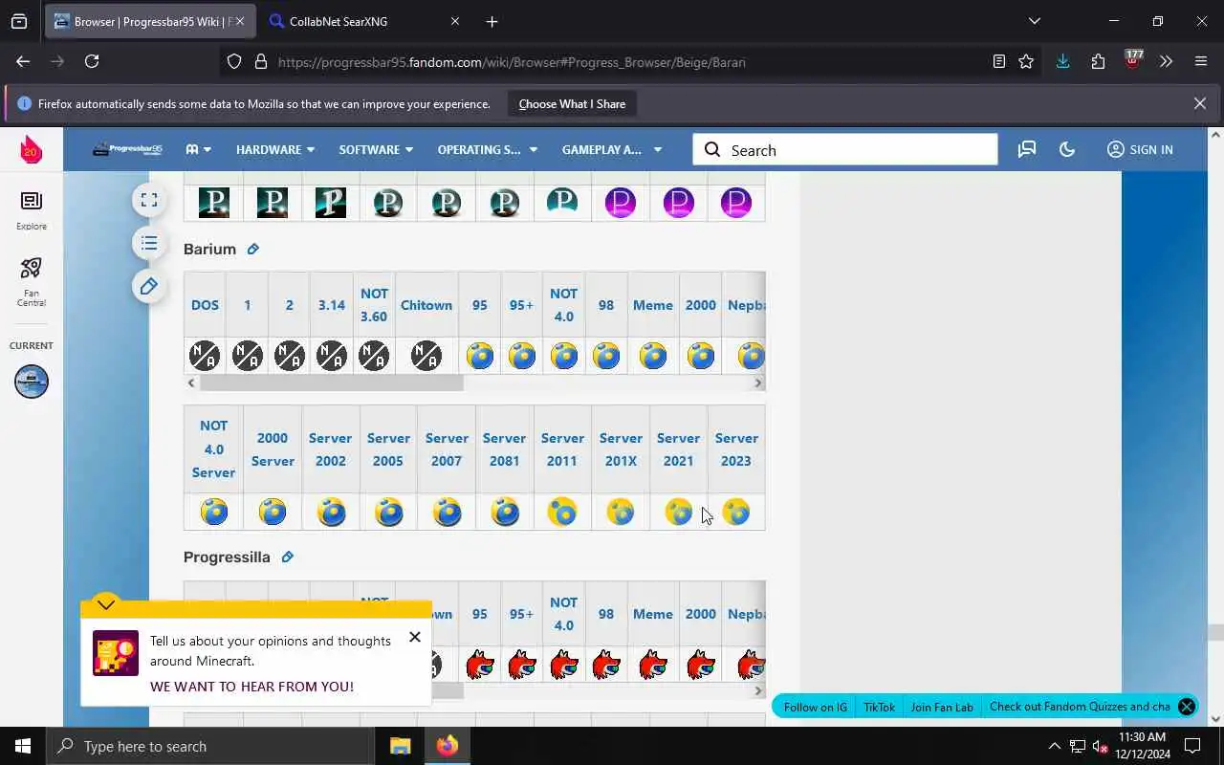The image size is (1224, 765).
Task: Click the Windows taskbar search box
Action: [210, 746]
